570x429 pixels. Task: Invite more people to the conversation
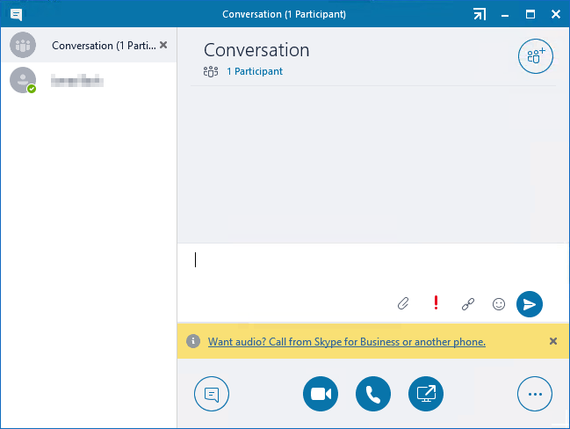coord(535,56)
